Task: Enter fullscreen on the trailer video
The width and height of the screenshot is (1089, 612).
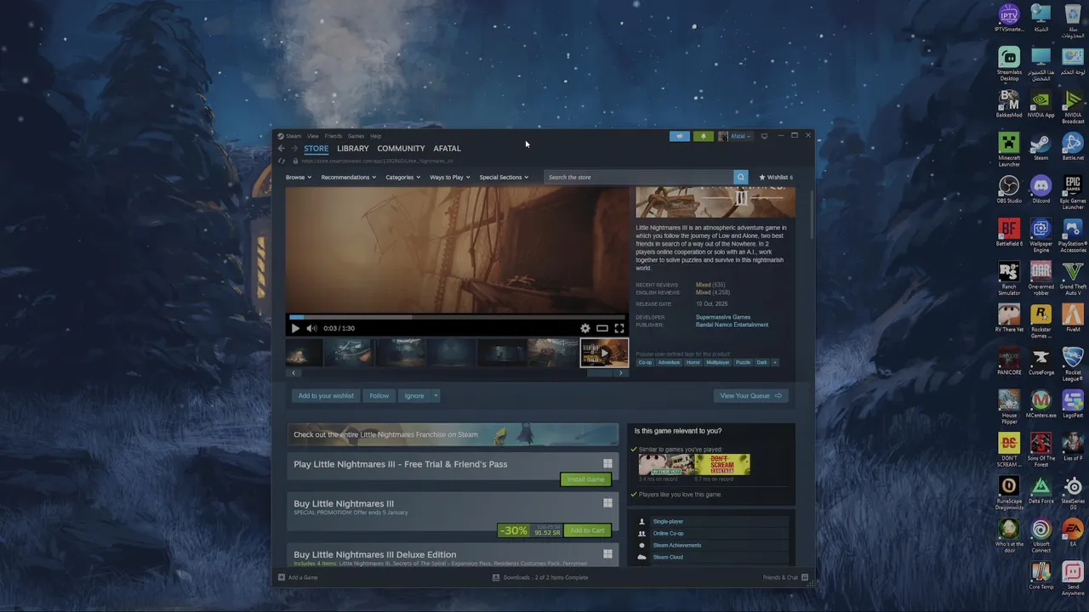Action: (x=619, y=328)
